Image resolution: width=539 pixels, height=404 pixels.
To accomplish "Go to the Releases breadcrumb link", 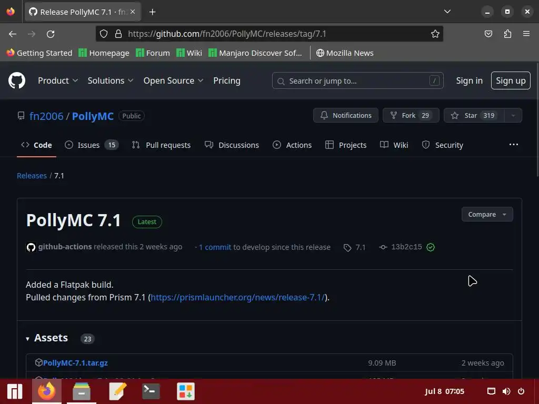I will point(32,176).
